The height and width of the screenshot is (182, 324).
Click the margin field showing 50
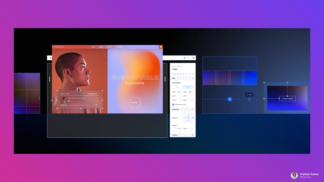pyautogui.click(x=180, y=129)
